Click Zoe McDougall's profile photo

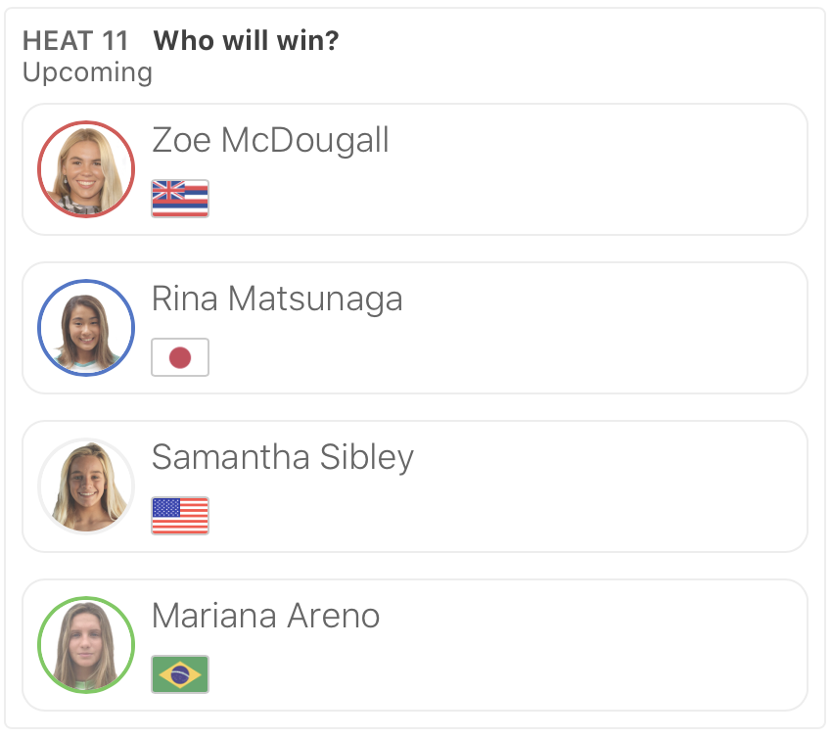(x=86, y=169)
